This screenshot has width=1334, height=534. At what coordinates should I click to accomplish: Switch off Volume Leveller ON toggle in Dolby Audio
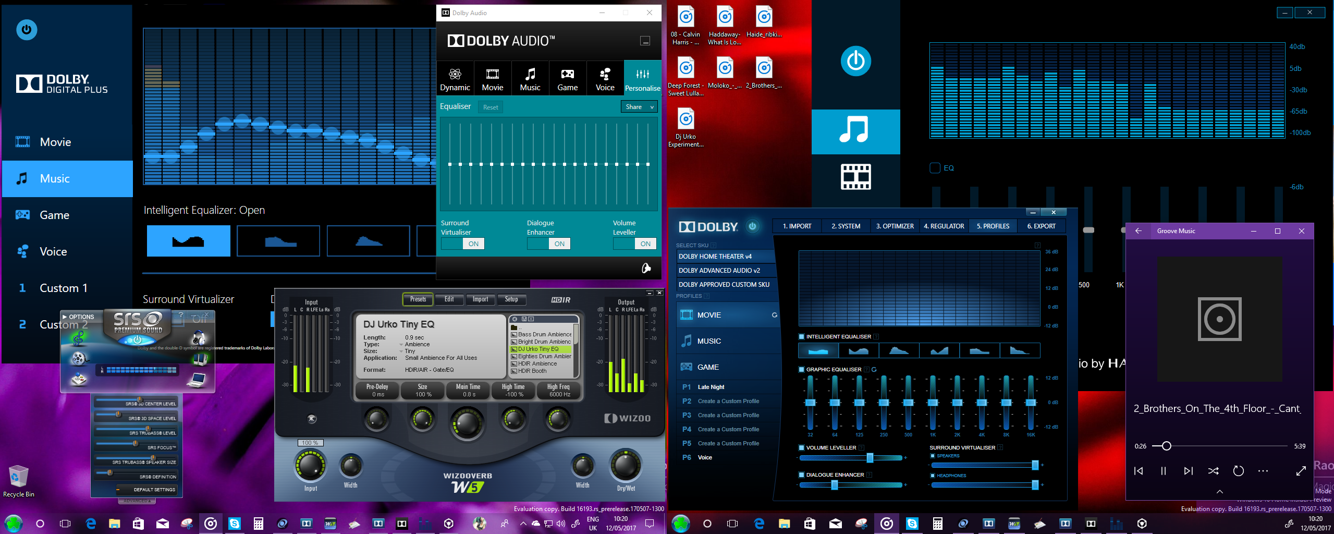(x=635, y=244)
